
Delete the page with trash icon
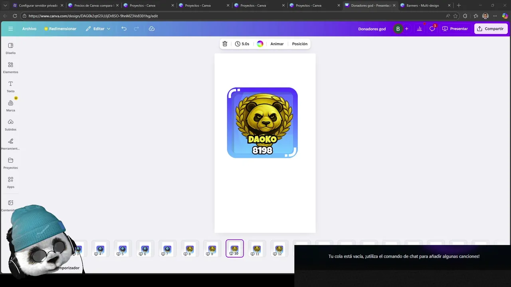coord(225,44)
